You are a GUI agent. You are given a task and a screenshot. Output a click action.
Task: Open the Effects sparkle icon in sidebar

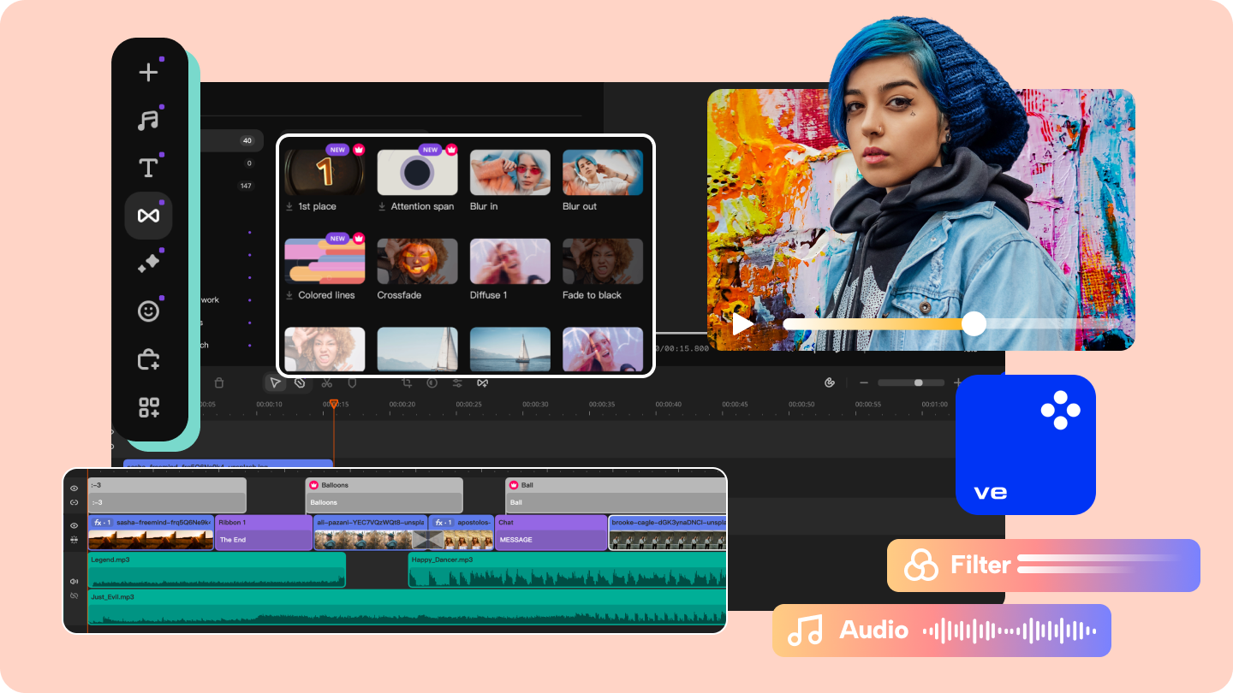[x=149, y=264]
